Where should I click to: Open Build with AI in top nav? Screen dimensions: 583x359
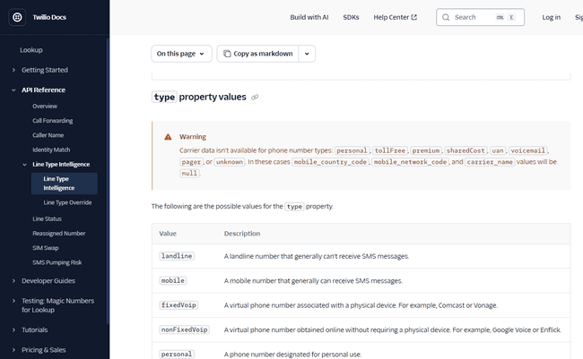click(309, 17)
